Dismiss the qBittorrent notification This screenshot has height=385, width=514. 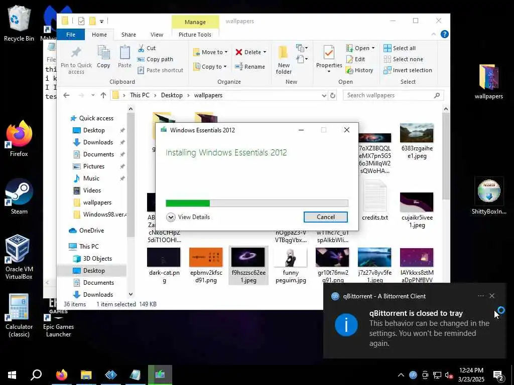point(492,296)
